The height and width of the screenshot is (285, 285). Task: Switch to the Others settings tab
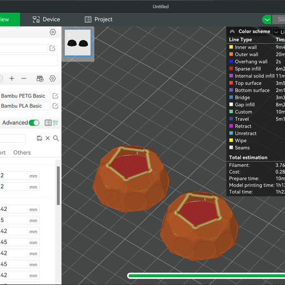pyautogui.click(x=22, y=152)
